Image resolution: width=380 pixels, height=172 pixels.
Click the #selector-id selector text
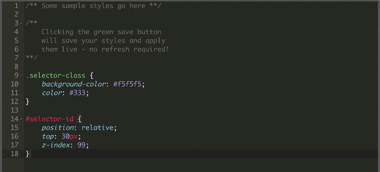click(49, 119)
